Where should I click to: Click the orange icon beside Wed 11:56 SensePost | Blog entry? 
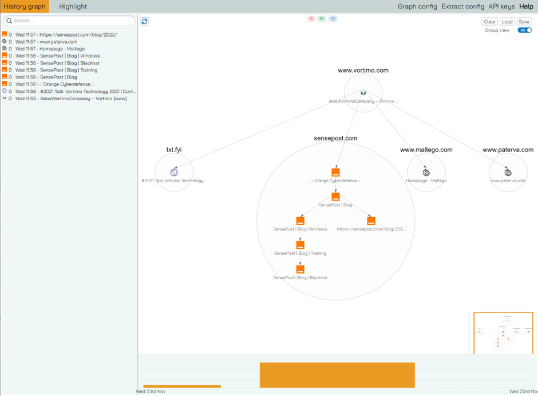click(5, 77)
